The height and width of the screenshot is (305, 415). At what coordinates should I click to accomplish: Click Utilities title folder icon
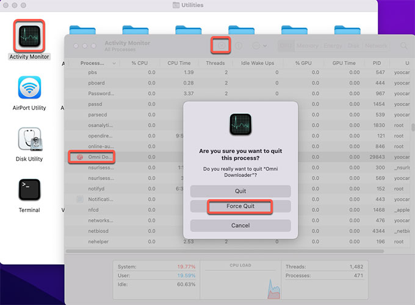[x=176, y=5]
